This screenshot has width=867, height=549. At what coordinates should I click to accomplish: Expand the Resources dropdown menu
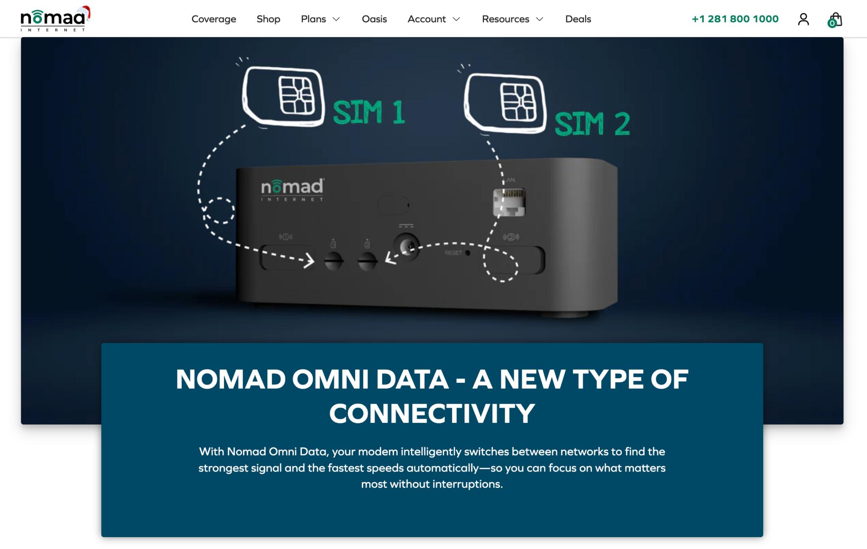(x=512, y=18)
